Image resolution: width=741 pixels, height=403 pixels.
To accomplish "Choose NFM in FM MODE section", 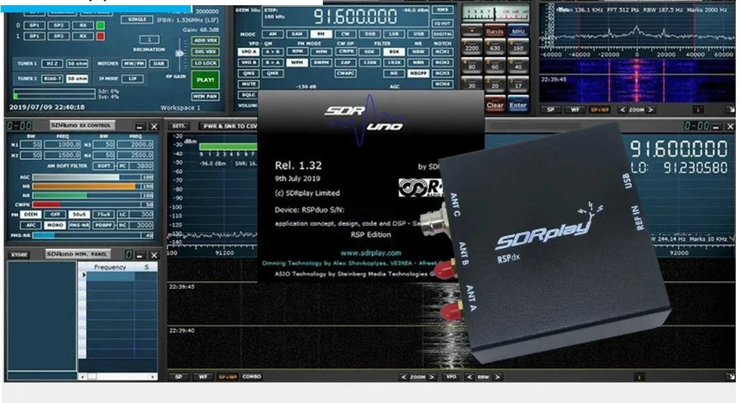I will (x=297, y=52).
